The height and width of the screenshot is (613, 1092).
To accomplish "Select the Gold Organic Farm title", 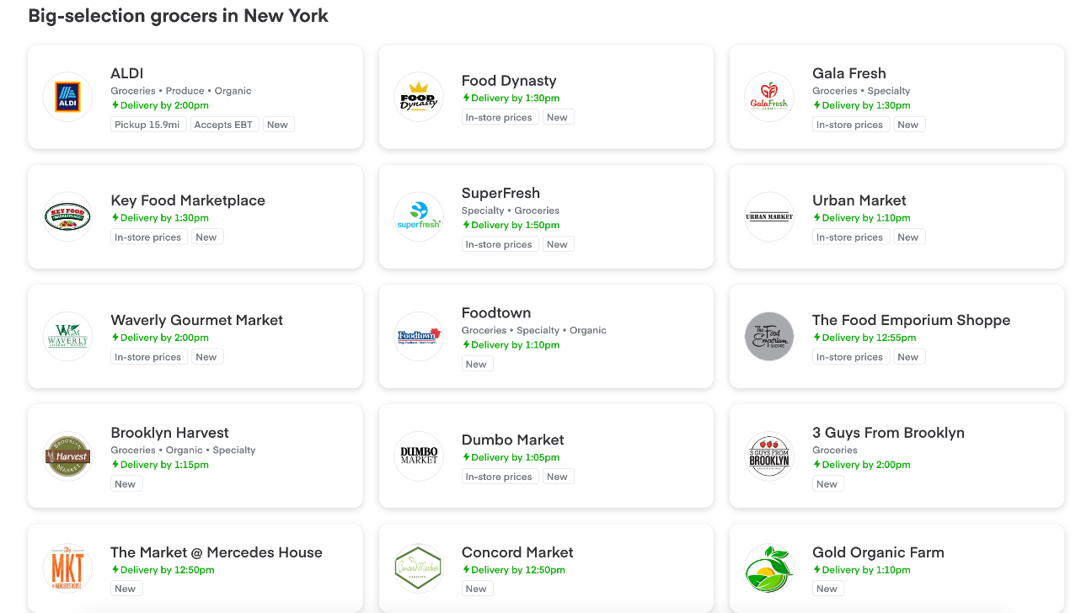I will [878, 552].
